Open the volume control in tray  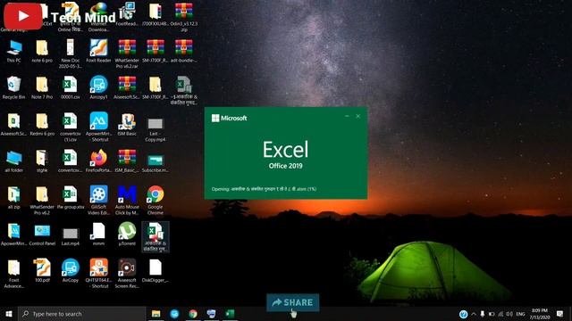pos(509,314)
